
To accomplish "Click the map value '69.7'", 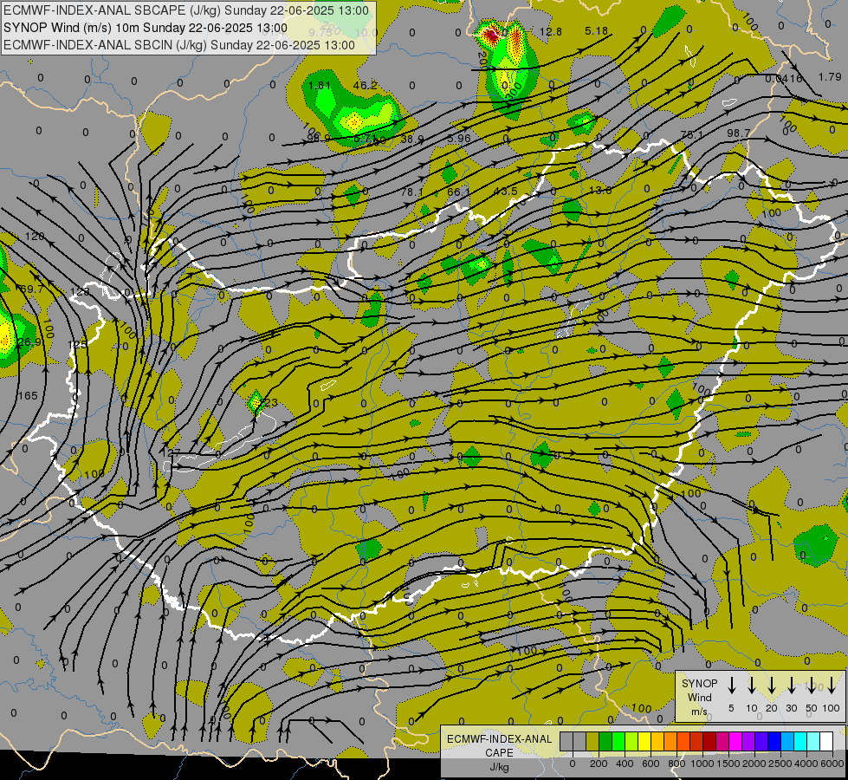I will click(31, 289).
